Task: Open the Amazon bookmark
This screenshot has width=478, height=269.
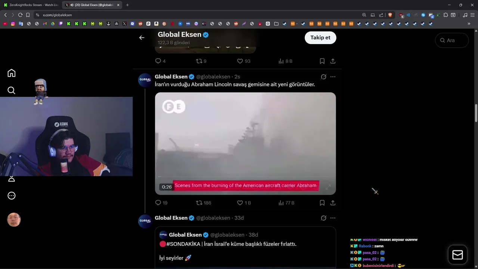Action: [156, 24]
